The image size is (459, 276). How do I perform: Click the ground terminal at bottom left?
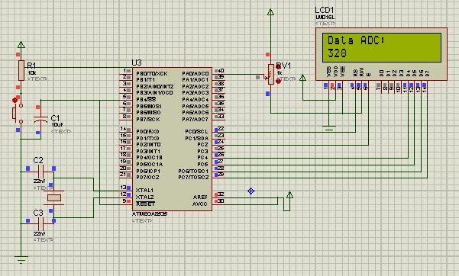[21, 260]
